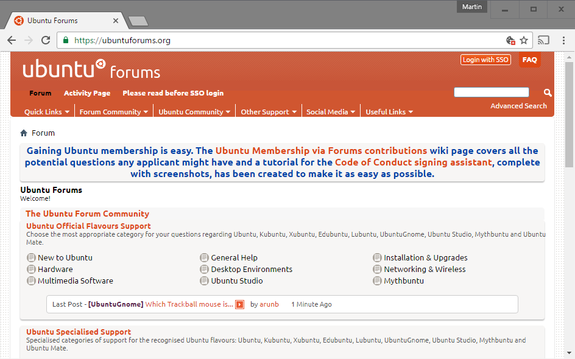575x359 pixels.
Task: Expand the Other Support dropdown
Action: (269, 112)
